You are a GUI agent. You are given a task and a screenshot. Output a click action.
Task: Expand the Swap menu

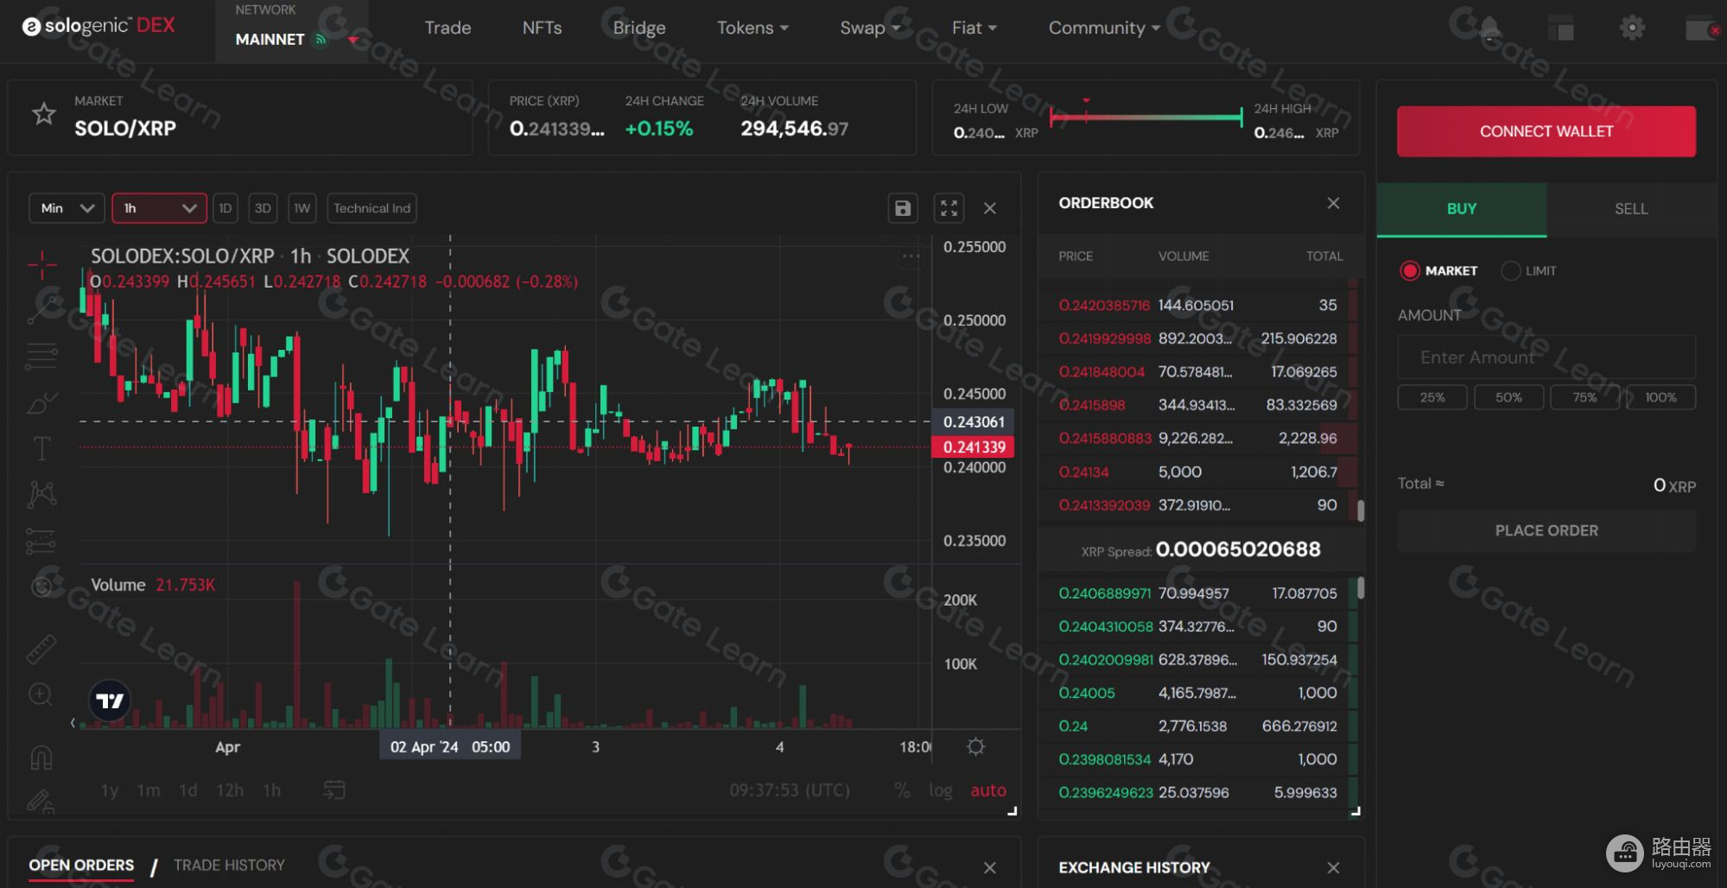pos(870,28)
